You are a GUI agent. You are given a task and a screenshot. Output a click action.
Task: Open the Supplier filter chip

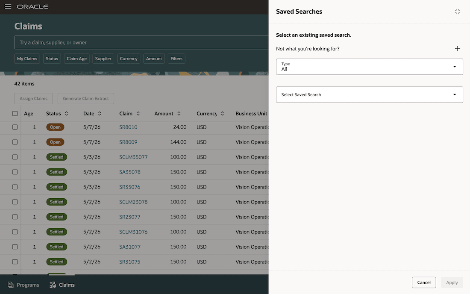(103, 59)
